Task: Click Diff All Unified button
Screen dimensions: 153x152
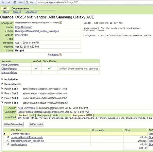Action: click(x=37, y=124)
